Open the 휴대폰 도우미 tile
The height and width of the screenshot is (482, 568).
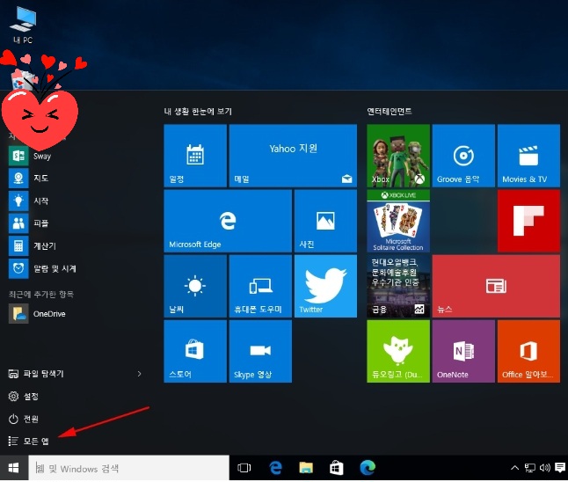point(260,286)
